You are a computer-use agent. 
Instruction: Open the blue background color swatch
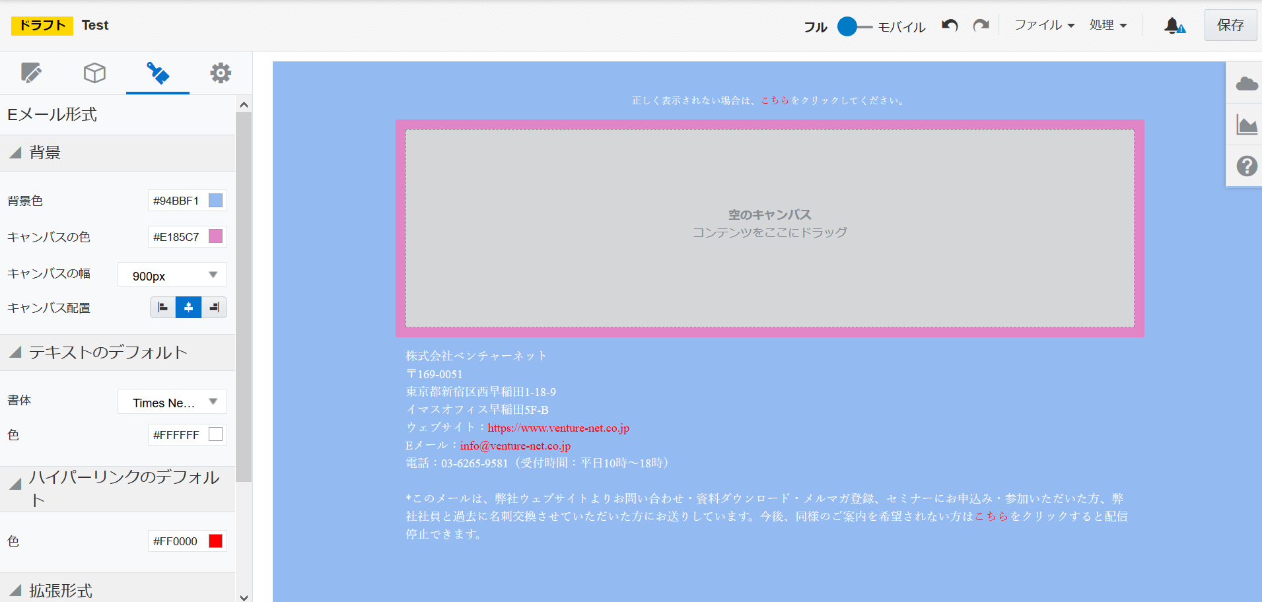coord(216,201)
